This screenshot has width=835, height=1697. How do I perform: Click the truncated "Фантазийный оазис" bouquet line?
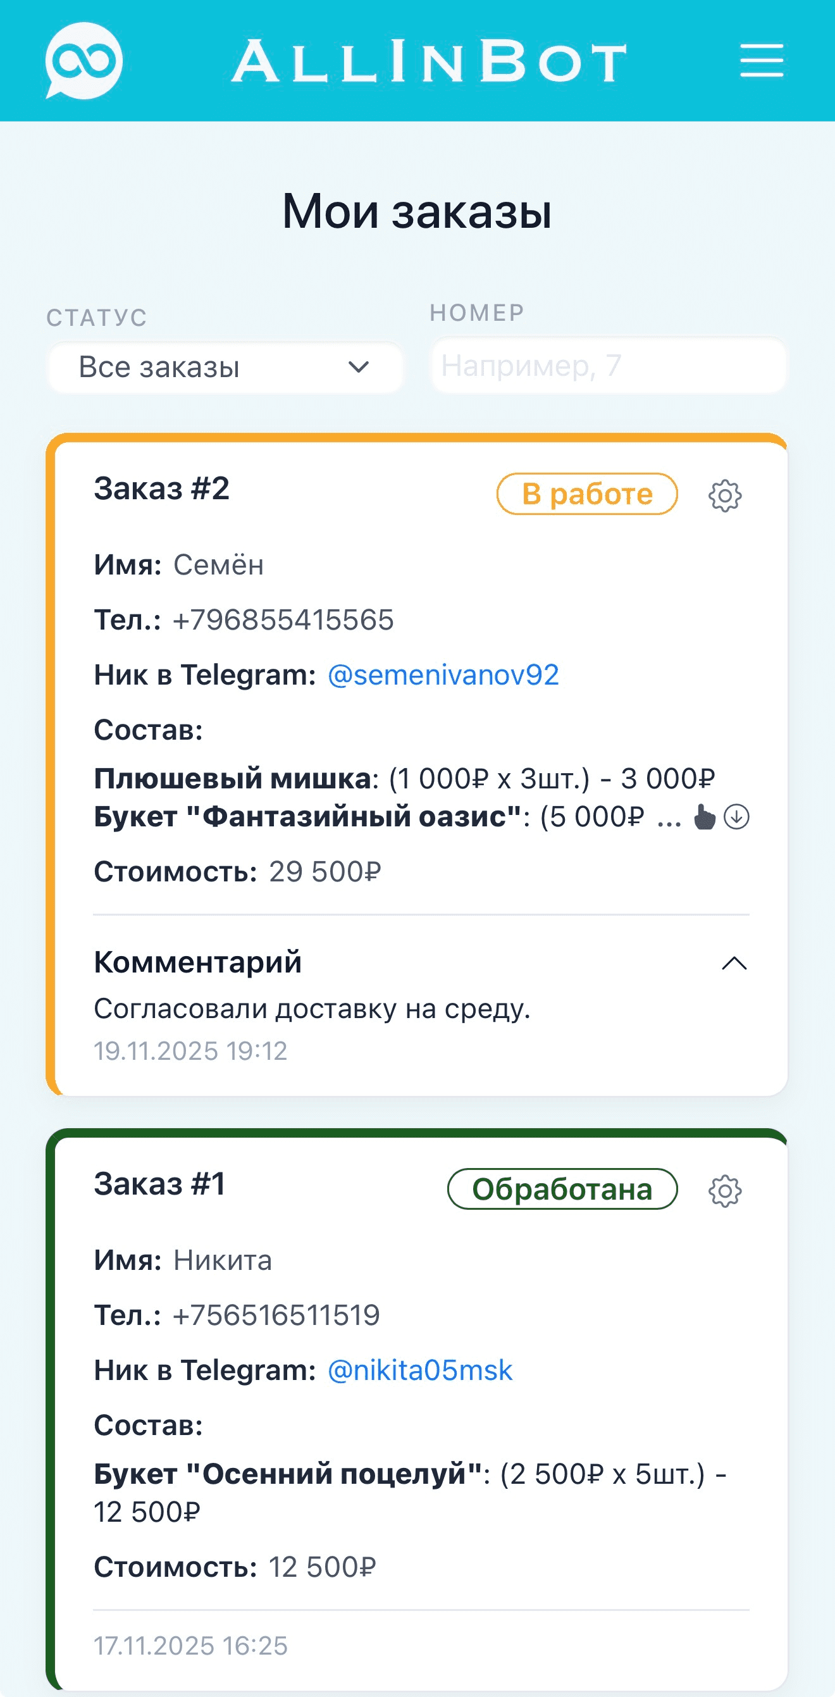369,817
